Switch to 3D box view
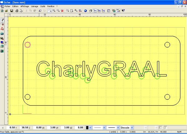 (x=91, y=11)
